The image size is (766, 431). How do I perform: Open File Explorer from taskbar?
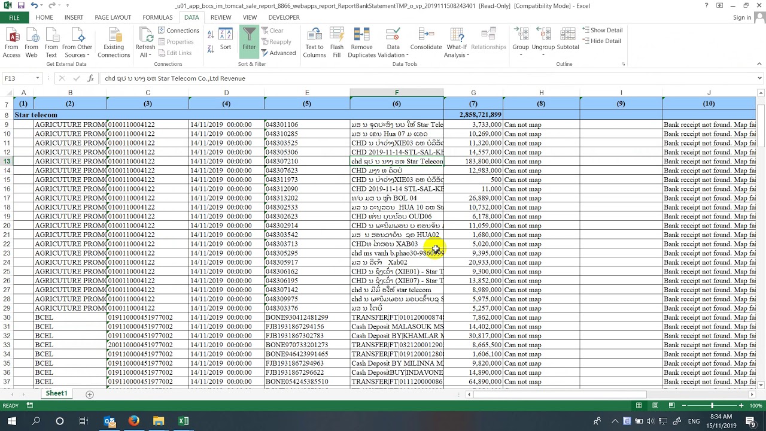(x=159, y=421)
